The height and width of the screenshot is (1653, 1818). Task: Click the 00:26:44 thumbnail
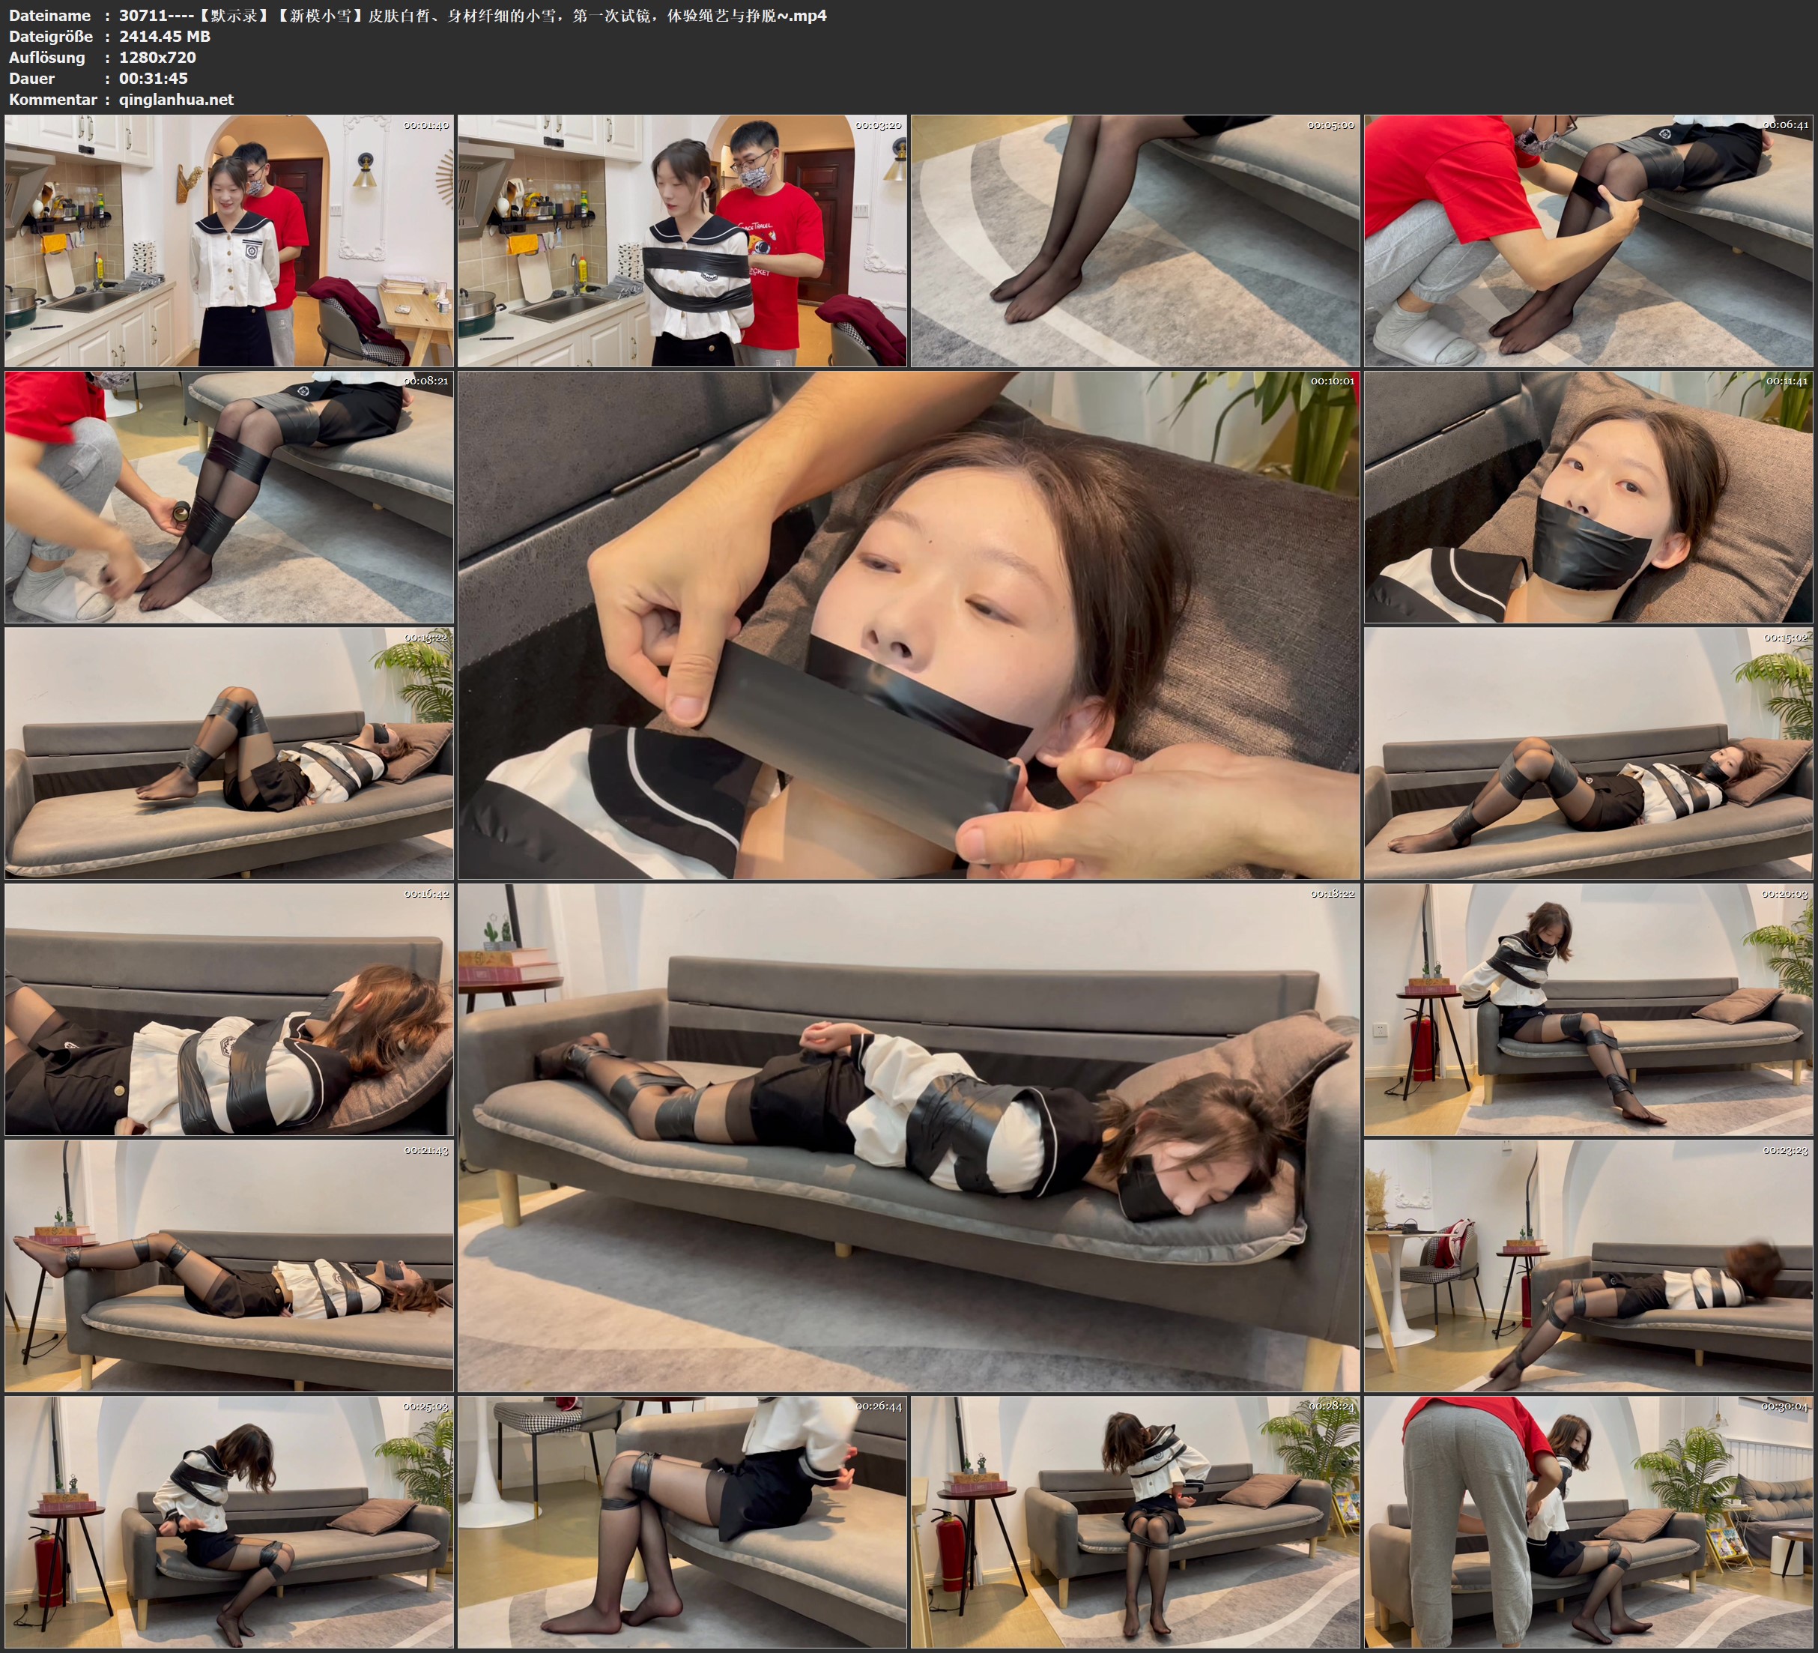point(682,1521)
